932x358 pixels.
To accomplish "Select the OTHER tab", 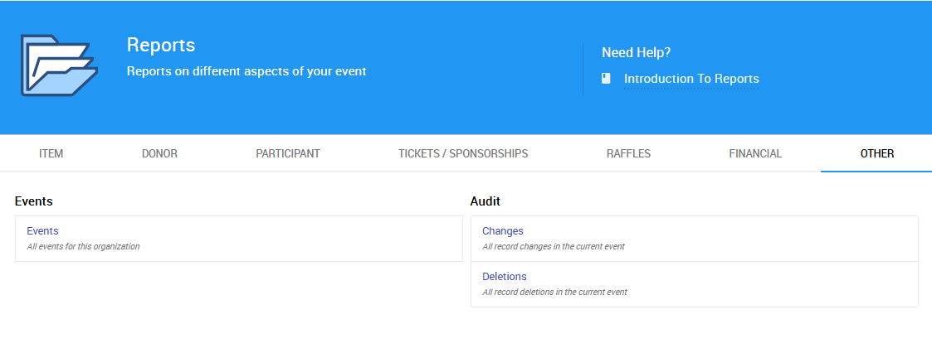I will point(877,153).
